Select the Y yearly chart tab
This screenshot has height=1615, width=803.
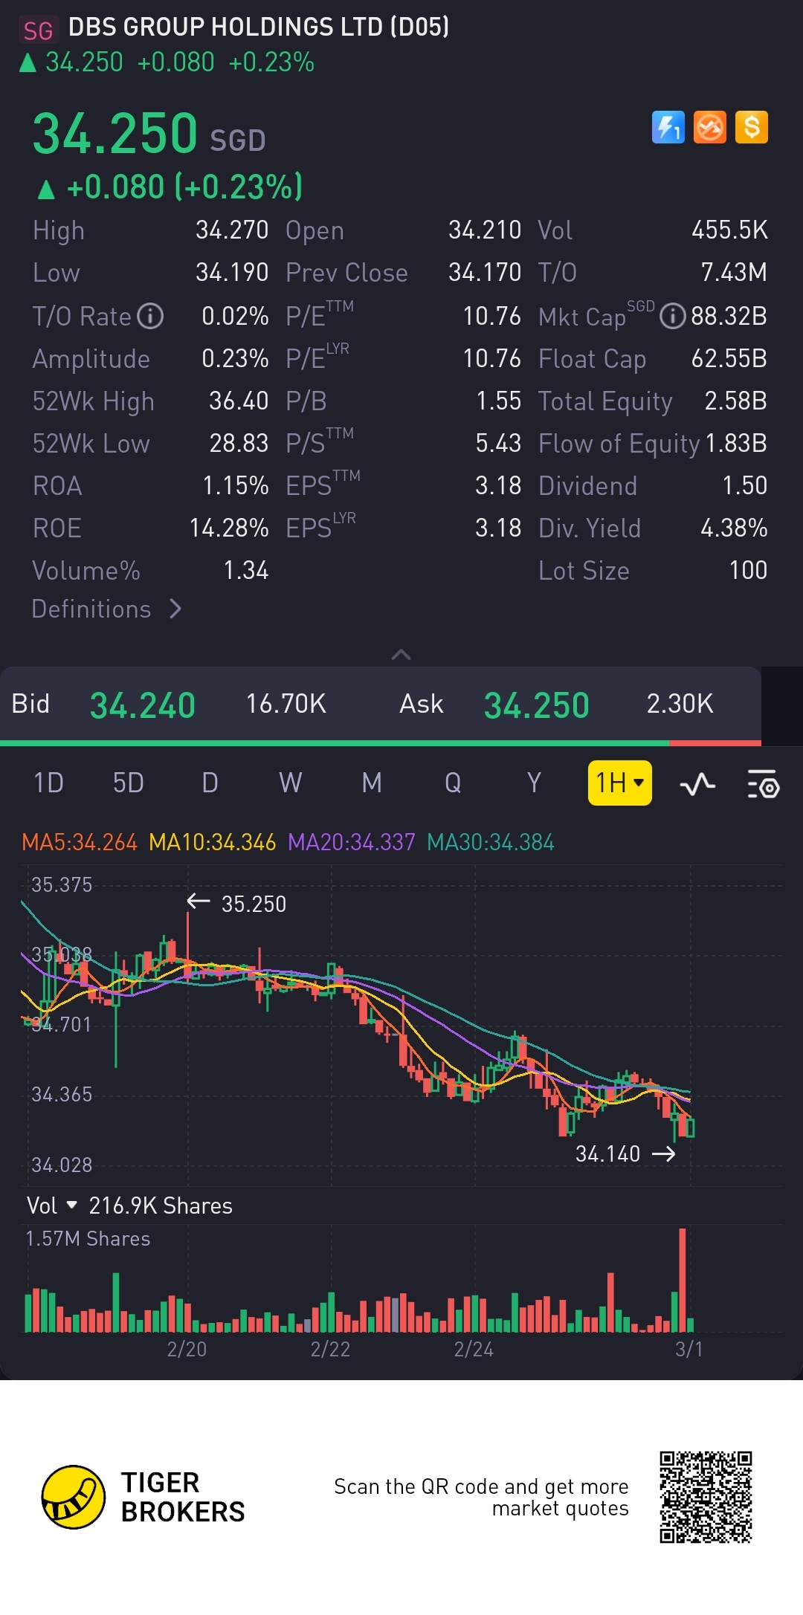tap(534, 783)
